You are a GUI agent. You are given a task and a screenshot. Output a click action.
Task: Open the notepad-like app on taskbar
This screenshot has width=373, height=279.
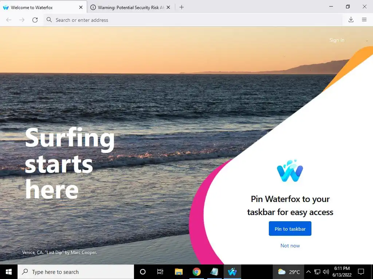(214, 272)
